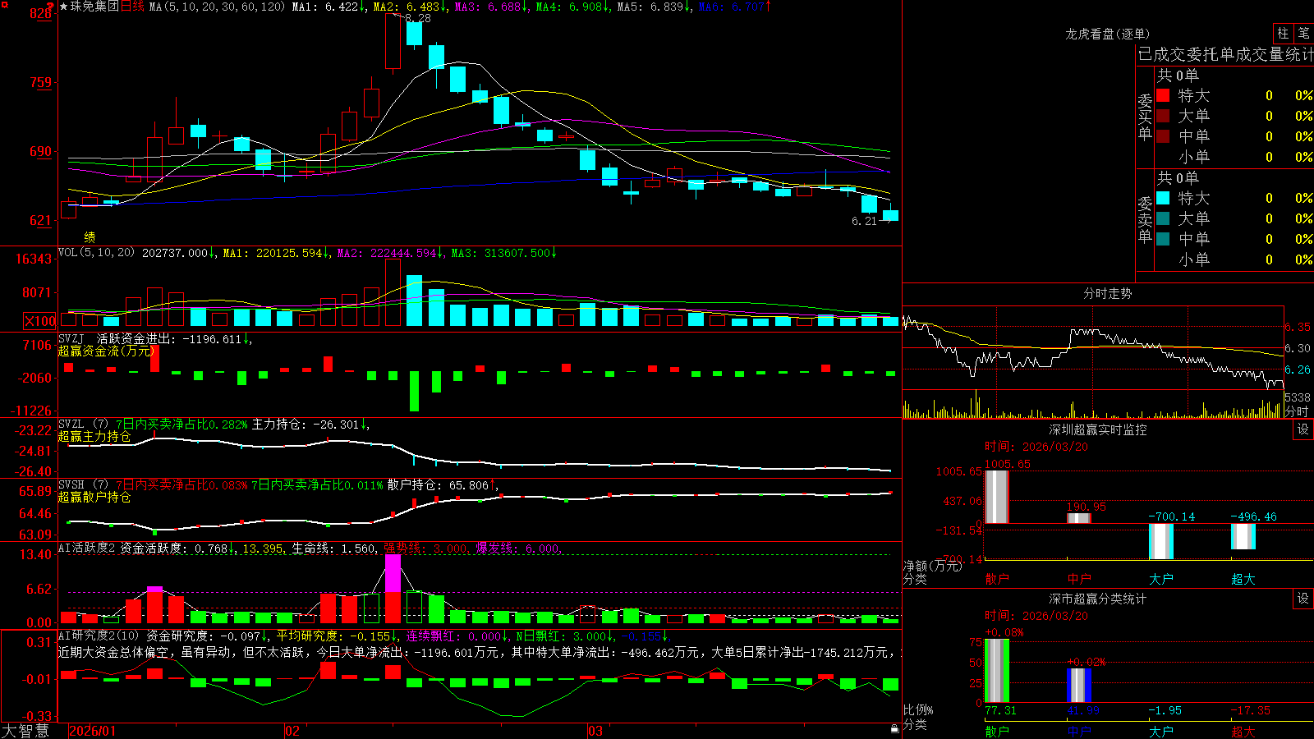Click the red question mark help icon
This screenshot has height=739, width=1314.
pyautogui.click(x=51, y=7)
